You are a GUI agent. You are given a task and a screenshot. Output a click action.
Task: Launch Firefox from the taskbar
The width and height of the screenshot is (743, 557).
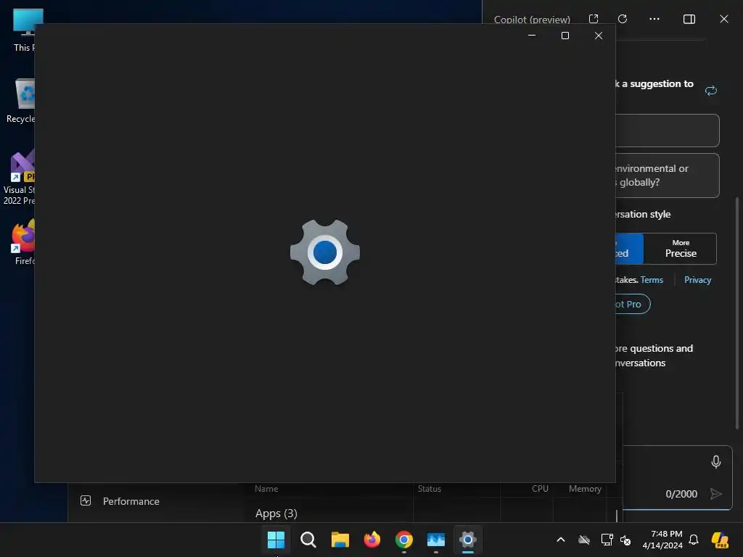click(x=372, y=540)
